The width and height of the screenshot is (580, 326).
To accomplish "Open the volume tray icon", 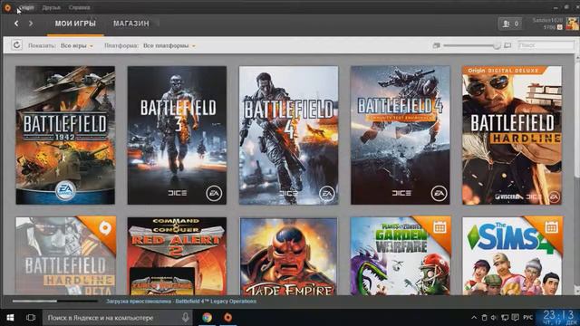I will click(x=494, y=318).
